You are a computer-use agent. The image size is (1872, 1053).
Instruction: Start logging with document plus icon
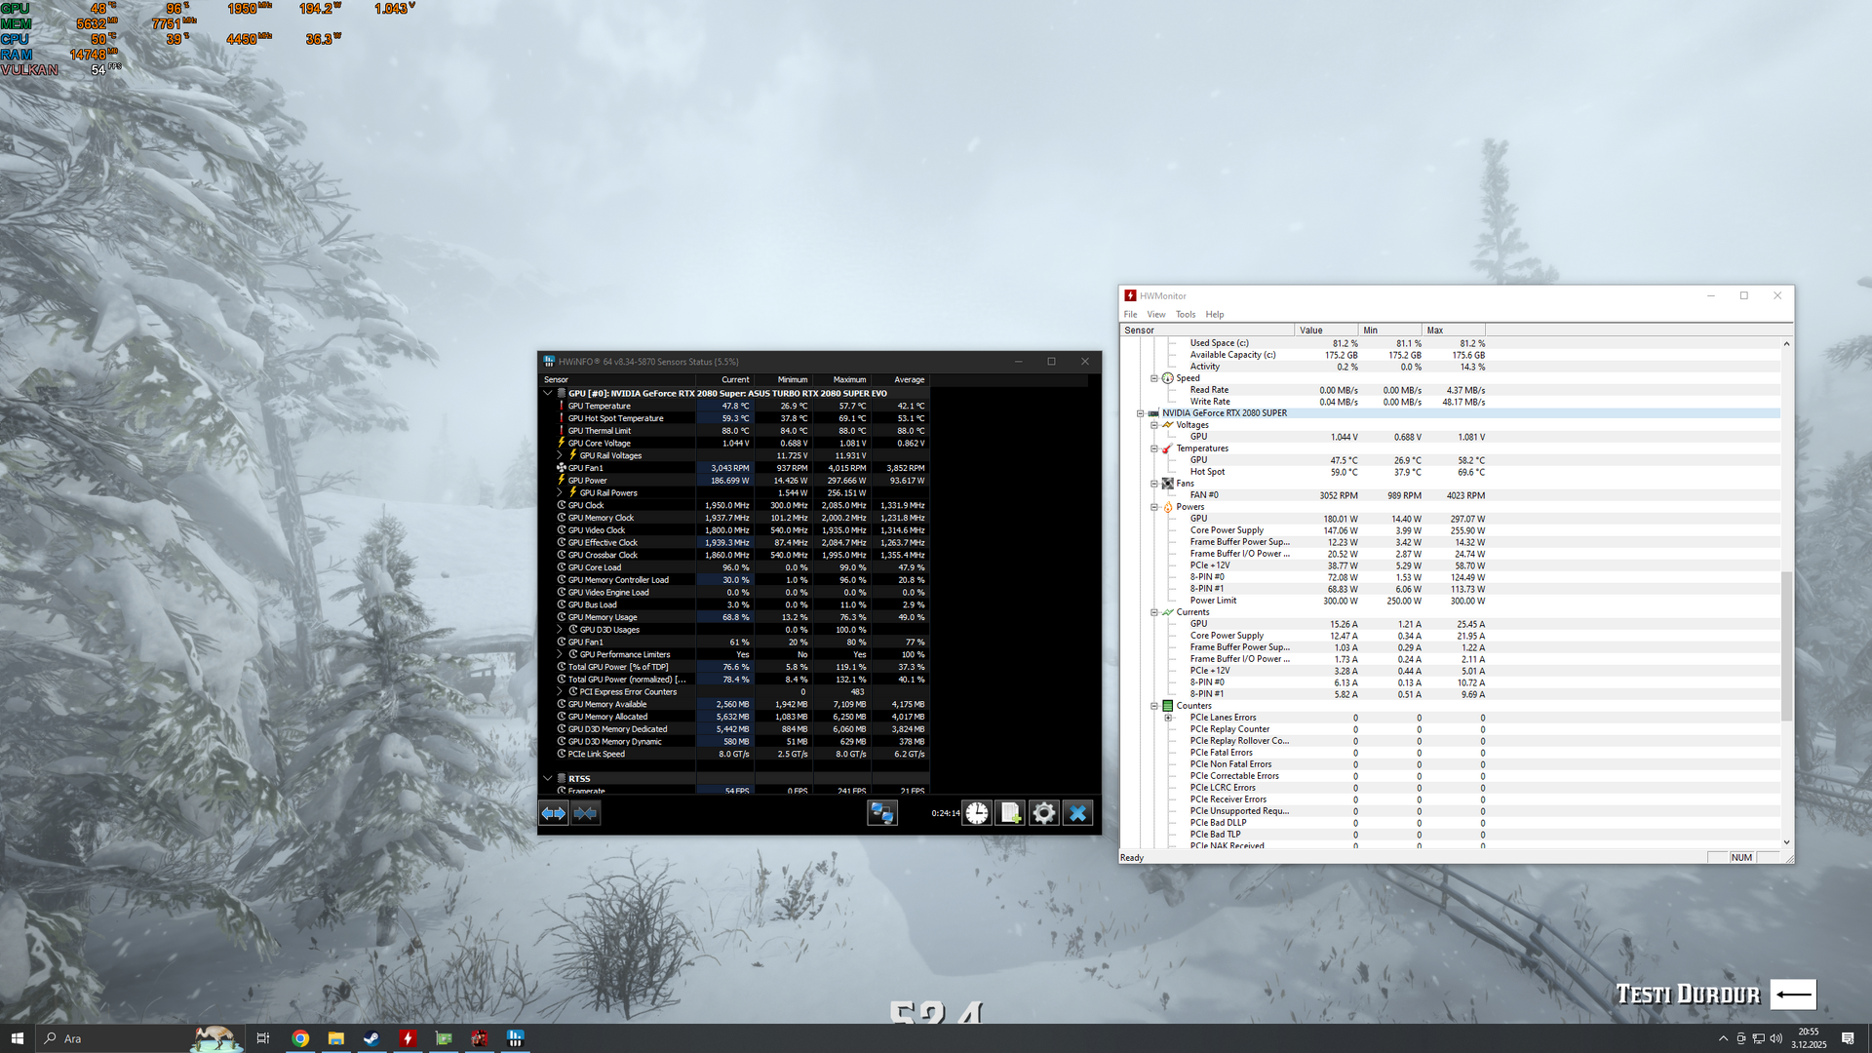pos(1010,813)
